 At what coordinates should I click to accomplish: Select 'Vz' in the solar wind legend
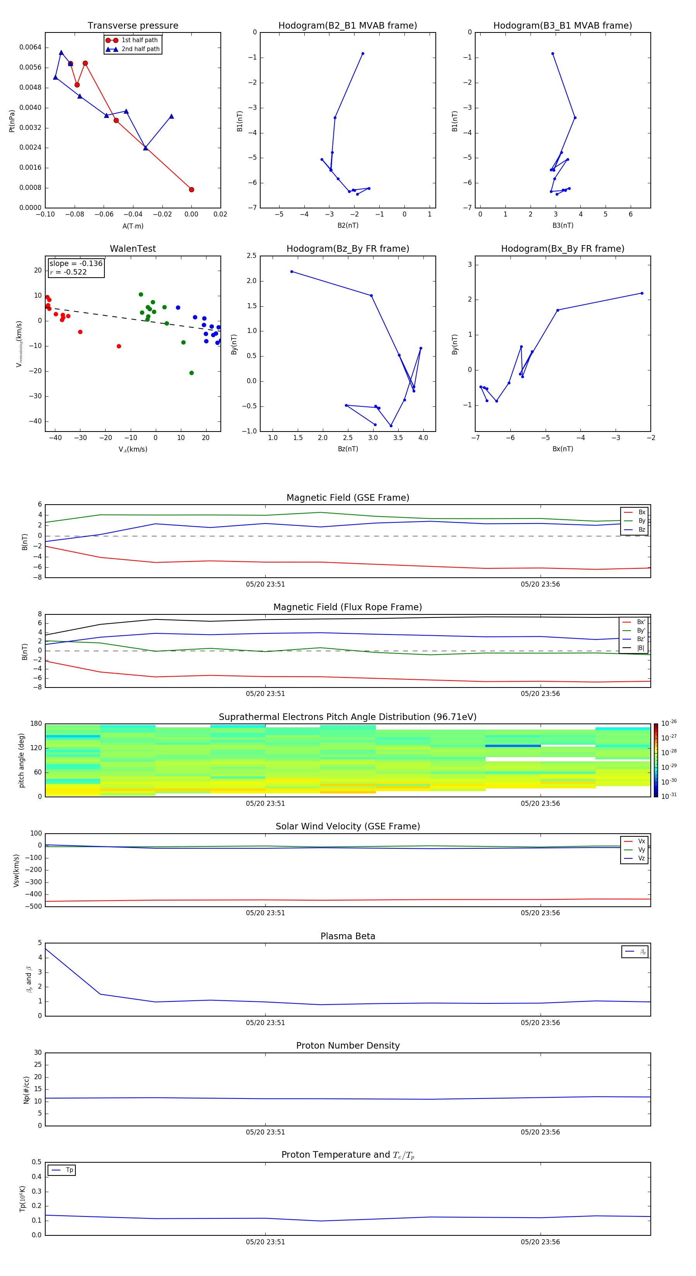coord(635,858)
